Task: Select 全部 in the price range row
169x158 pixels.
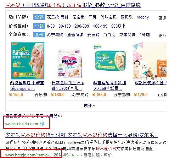Action: click(39, 26)
